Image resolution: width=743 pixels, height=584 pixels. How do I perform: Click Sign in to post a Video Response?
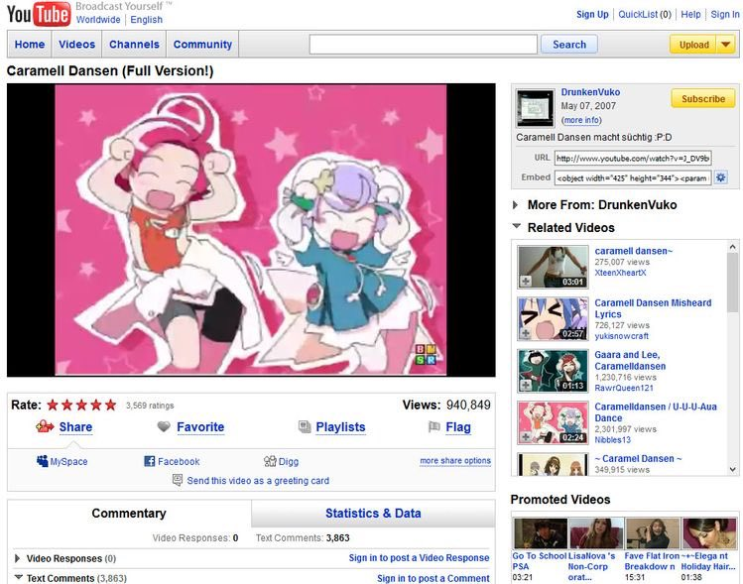[x=419, y=558]
